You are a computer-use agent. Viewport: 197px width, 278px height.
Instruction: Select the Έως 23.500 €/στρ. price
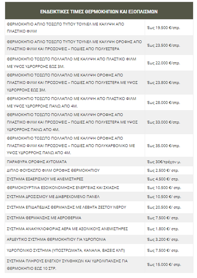163,45
